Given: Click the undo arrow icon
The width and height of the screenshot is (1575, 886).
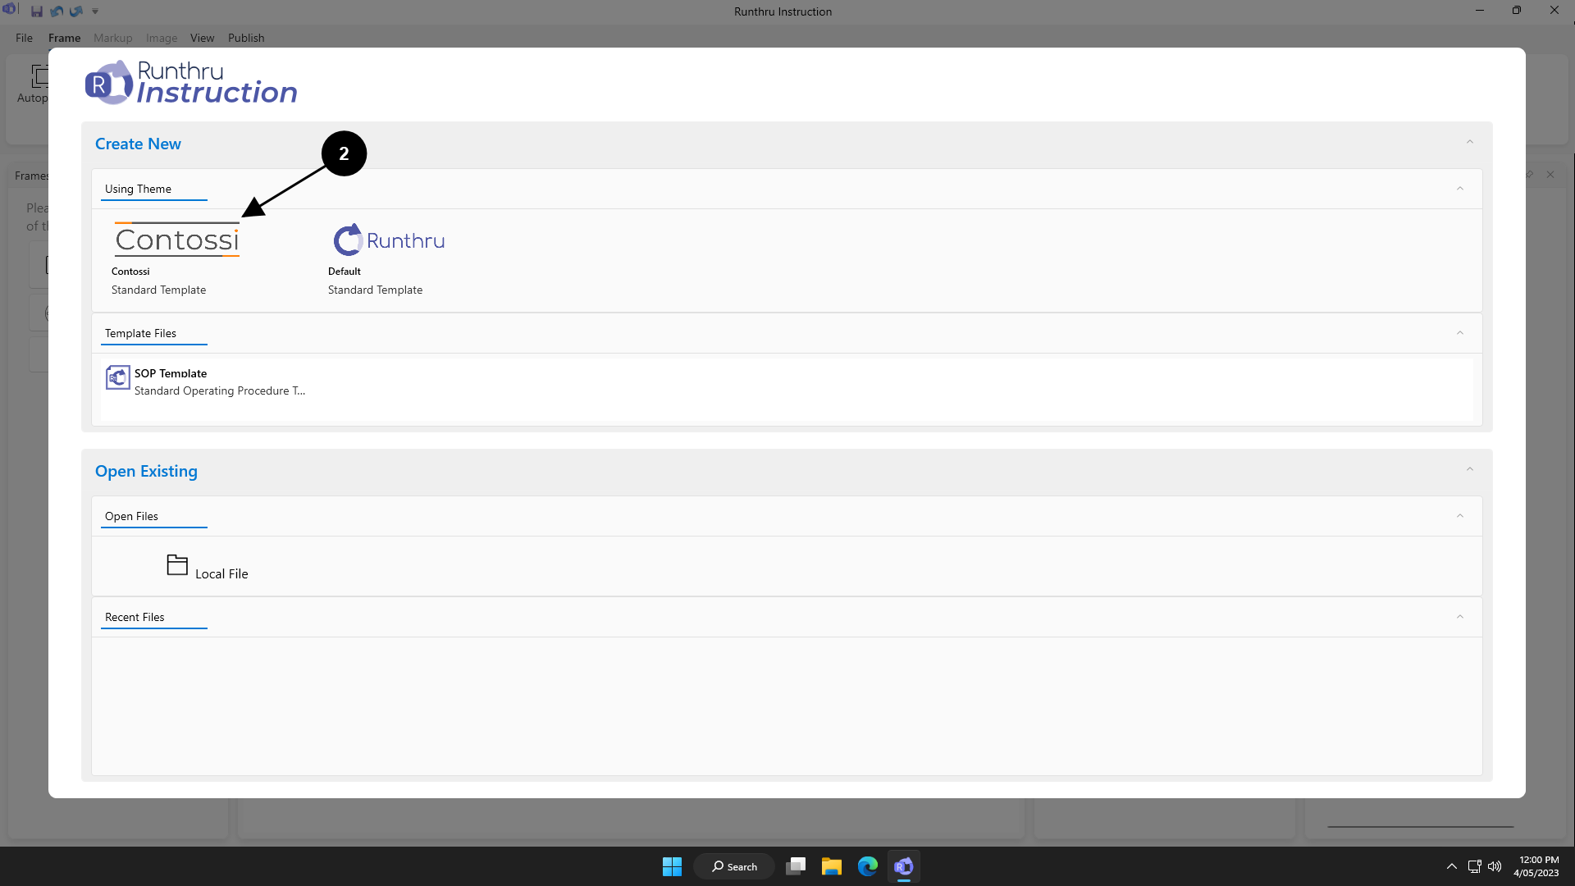Looking at the screenshot, I should pyautogui.click(x=57, y=11).
